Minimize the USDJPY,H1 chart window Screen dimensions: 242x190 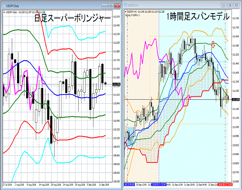pyautogui.click(x=224, y=5)
